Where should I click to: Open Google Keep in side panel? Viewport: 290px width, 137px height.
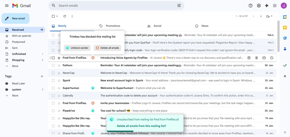pos(285,28)
